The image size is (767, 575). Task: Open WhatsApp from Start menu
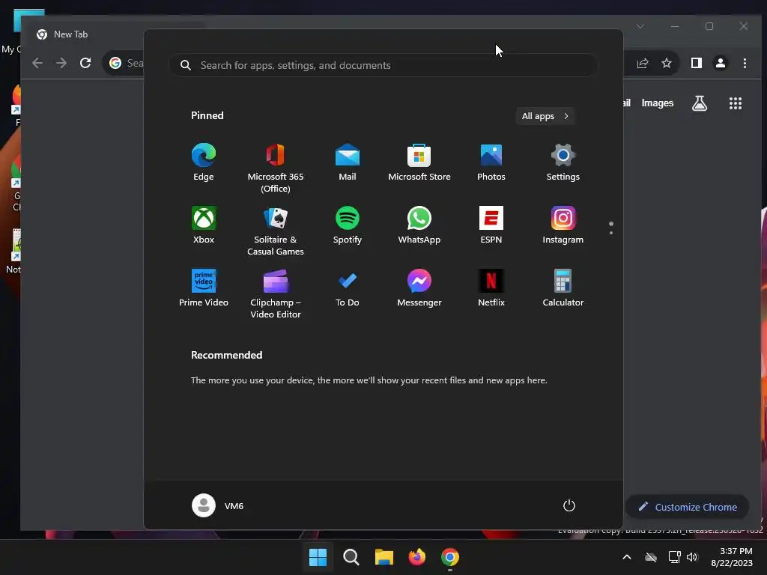pos(419,225)
